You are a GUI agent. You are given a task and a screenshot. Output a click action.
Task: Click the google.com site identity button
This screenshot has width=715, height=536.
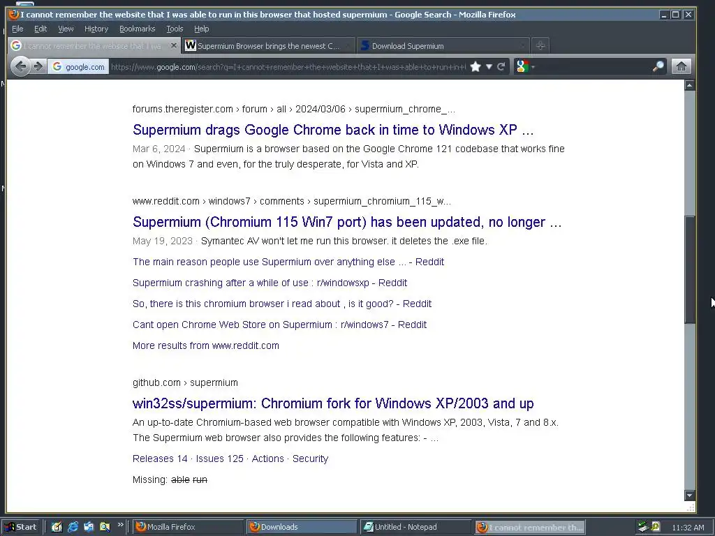(78, 66)
